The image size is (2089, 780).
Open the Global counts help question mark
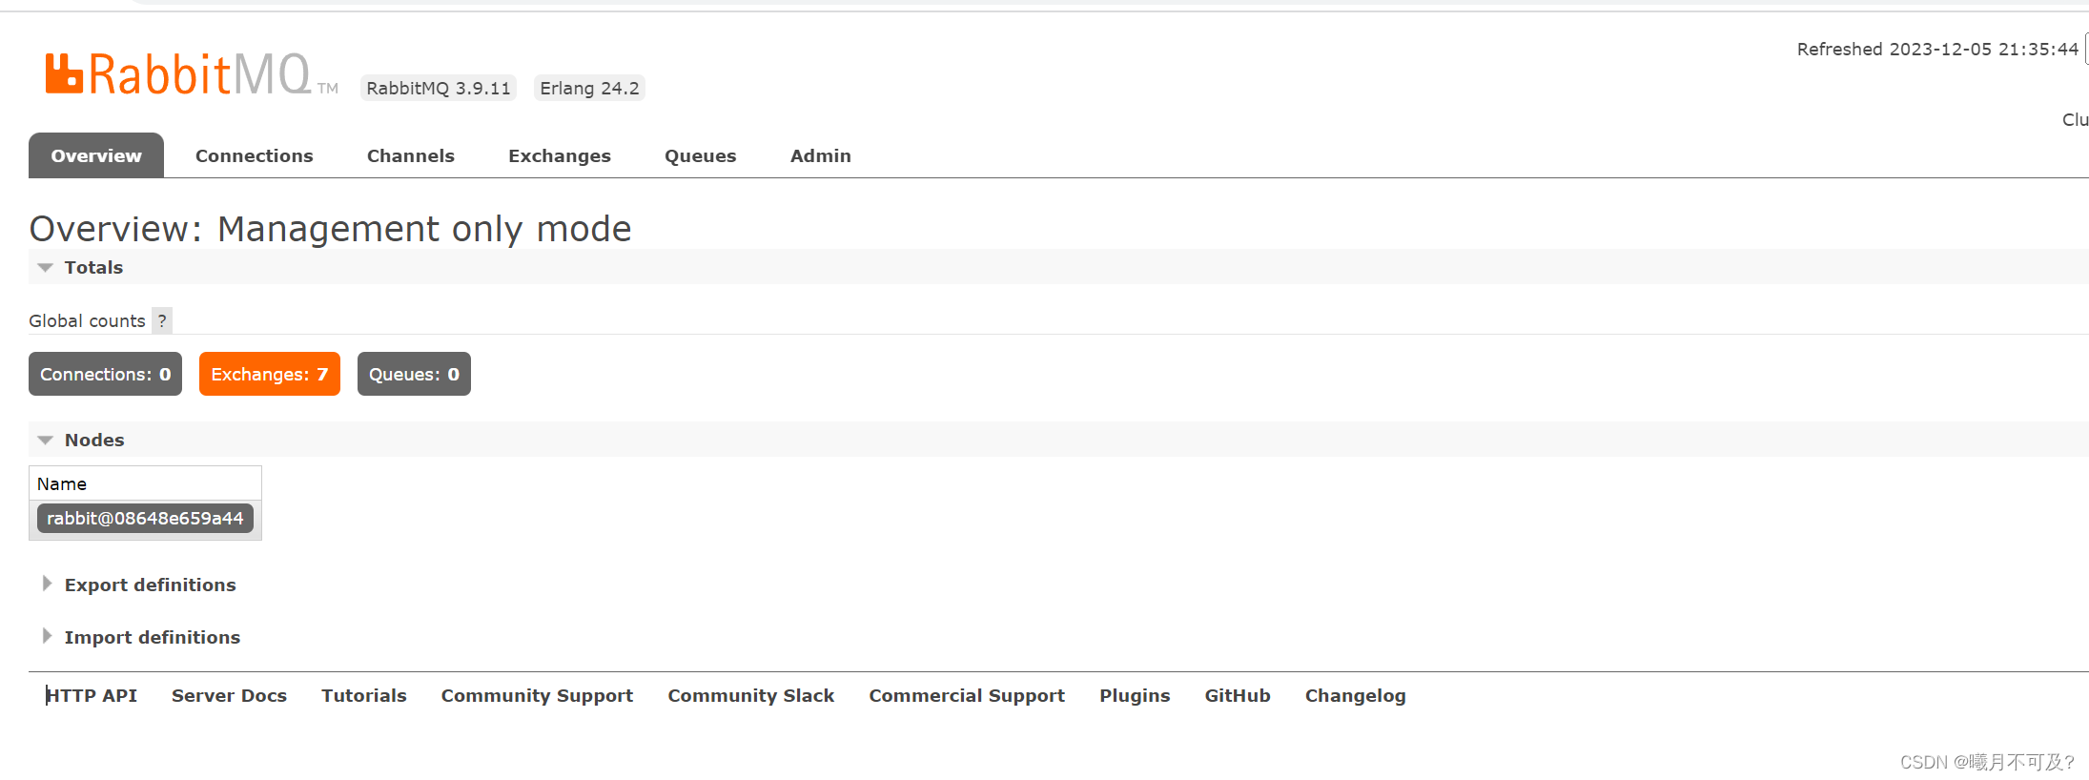pyautogui.click(x=162, y=320)
